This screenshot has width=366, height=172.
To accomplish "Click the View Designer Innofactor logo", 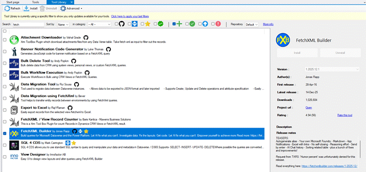I will tap(14, 157).
